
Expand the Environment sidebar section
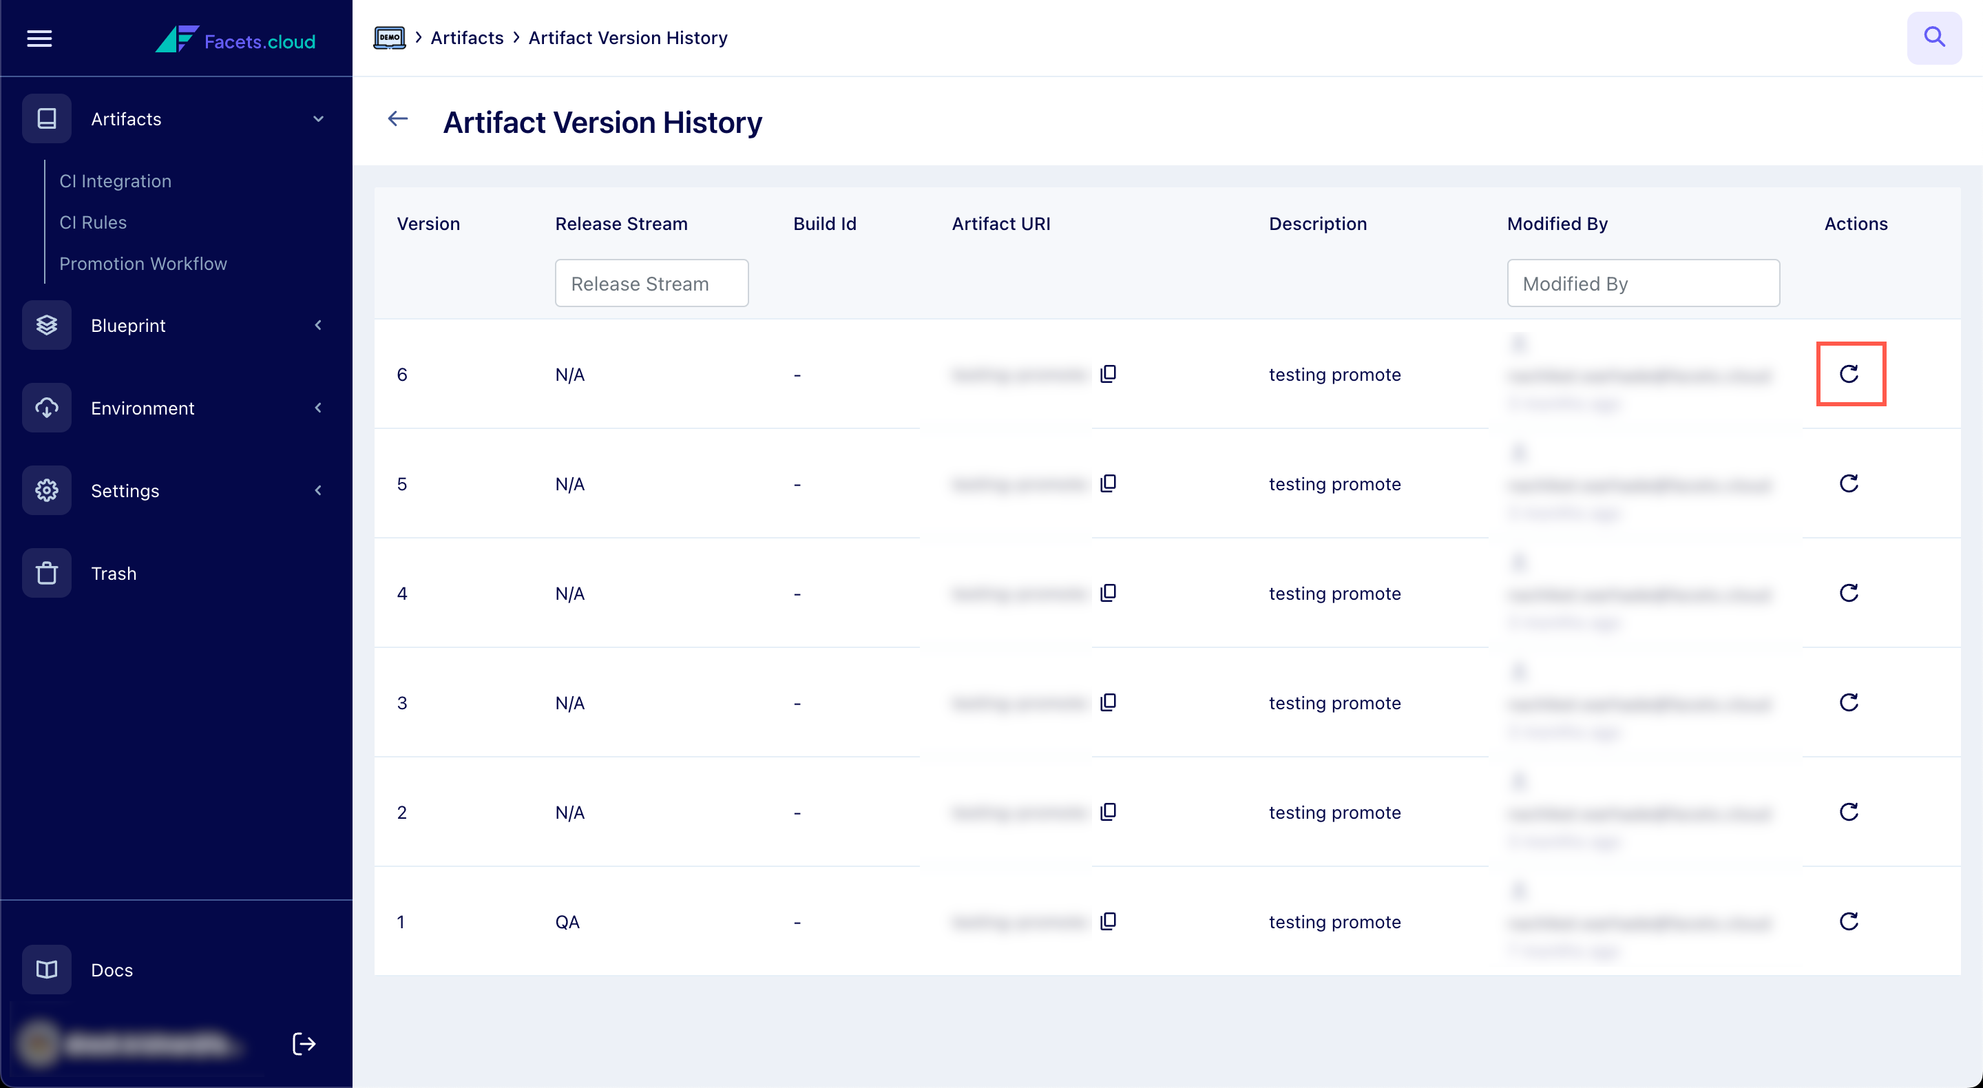318,408
